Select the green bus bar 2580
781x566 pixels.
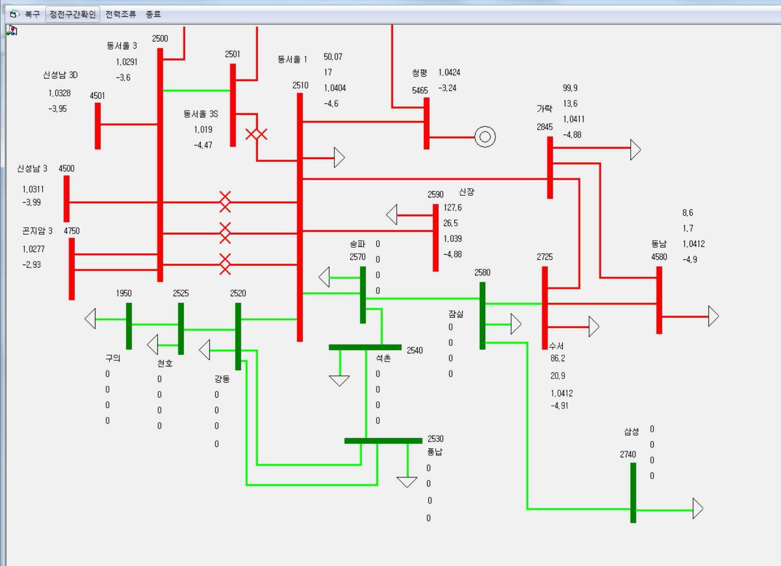tap(483, 316)
